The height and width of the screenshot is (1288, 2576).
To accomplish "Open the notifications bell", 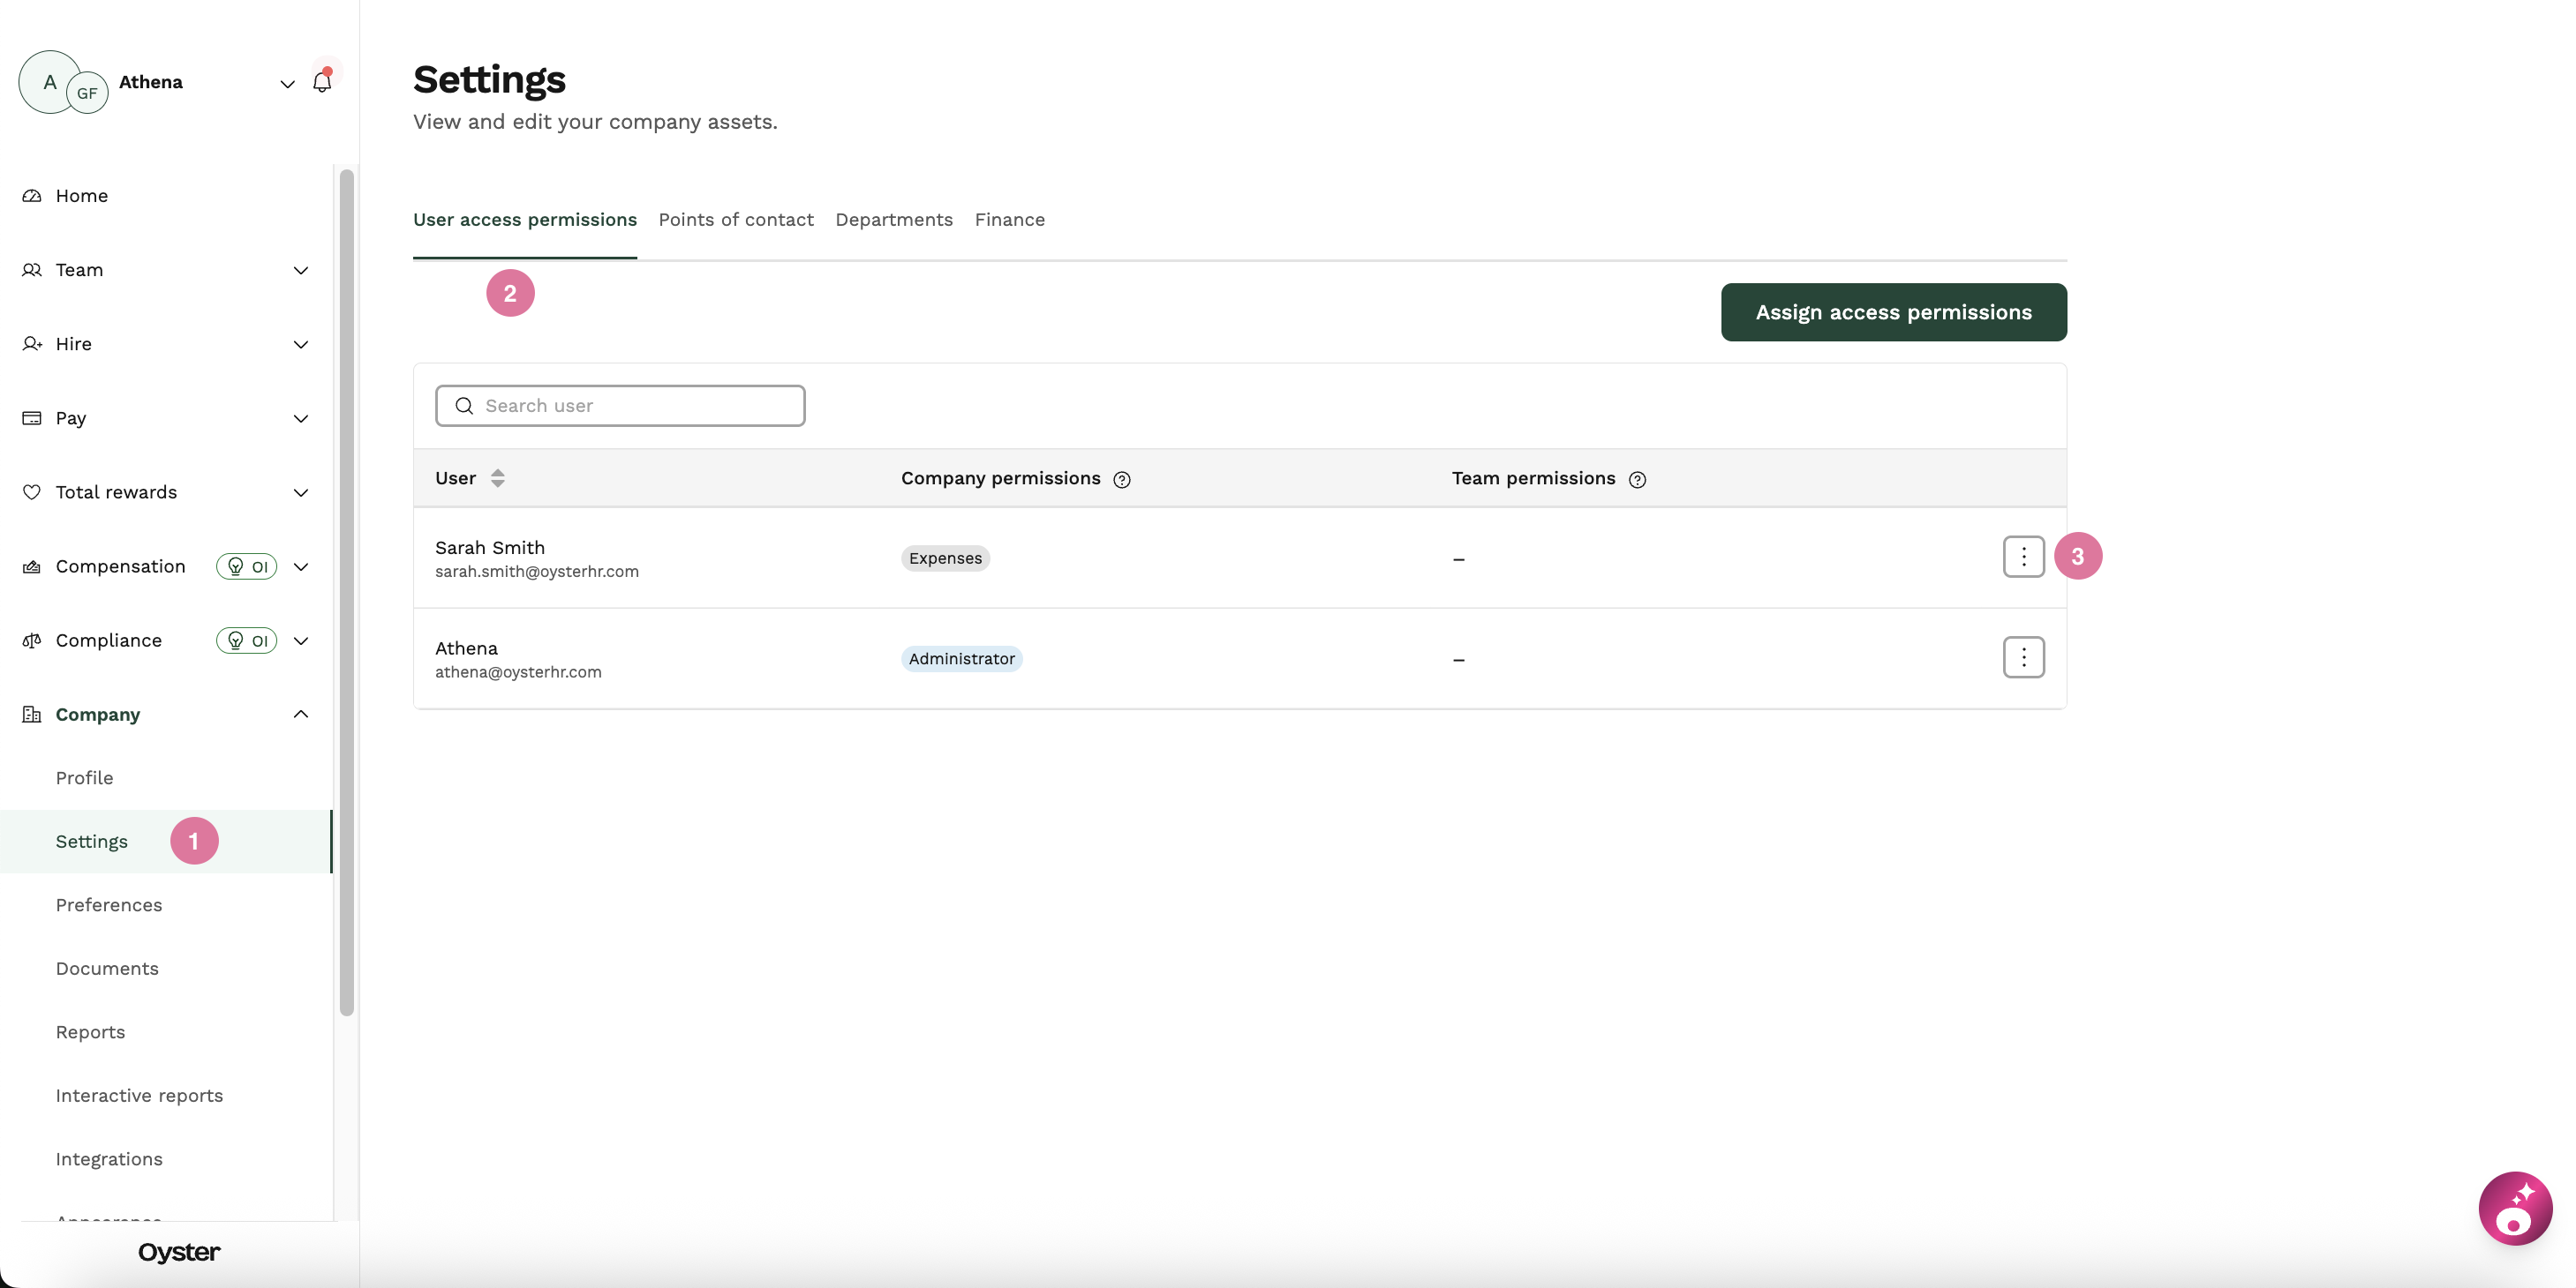I will click(322, 82).
